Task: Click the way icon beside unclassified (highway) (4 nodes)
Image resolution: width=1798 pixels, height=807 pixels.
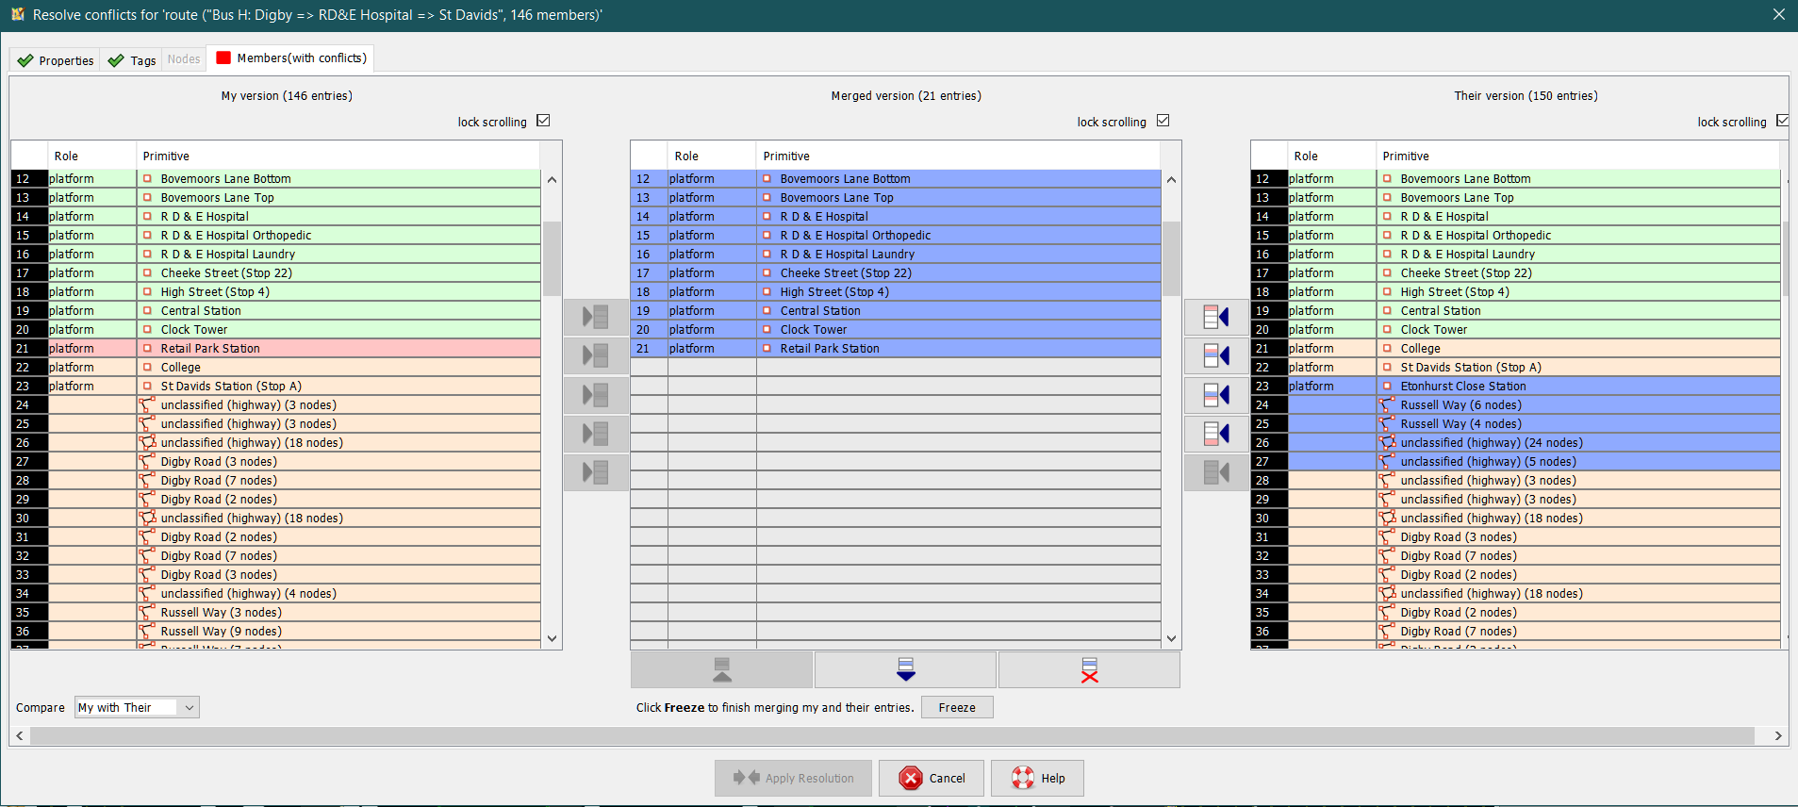Action: click(147, 593)
